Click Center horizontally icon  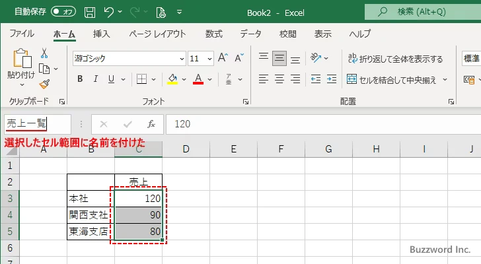tap(279, 79)
